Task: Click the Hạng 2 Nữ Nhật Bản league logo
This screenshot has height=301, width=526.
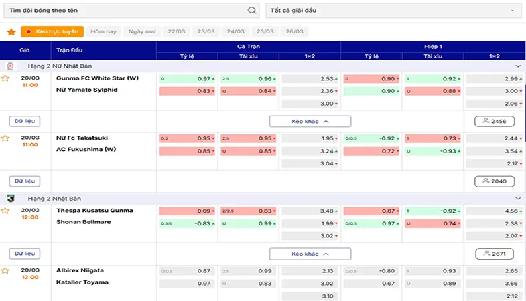Action: point(11,66)
